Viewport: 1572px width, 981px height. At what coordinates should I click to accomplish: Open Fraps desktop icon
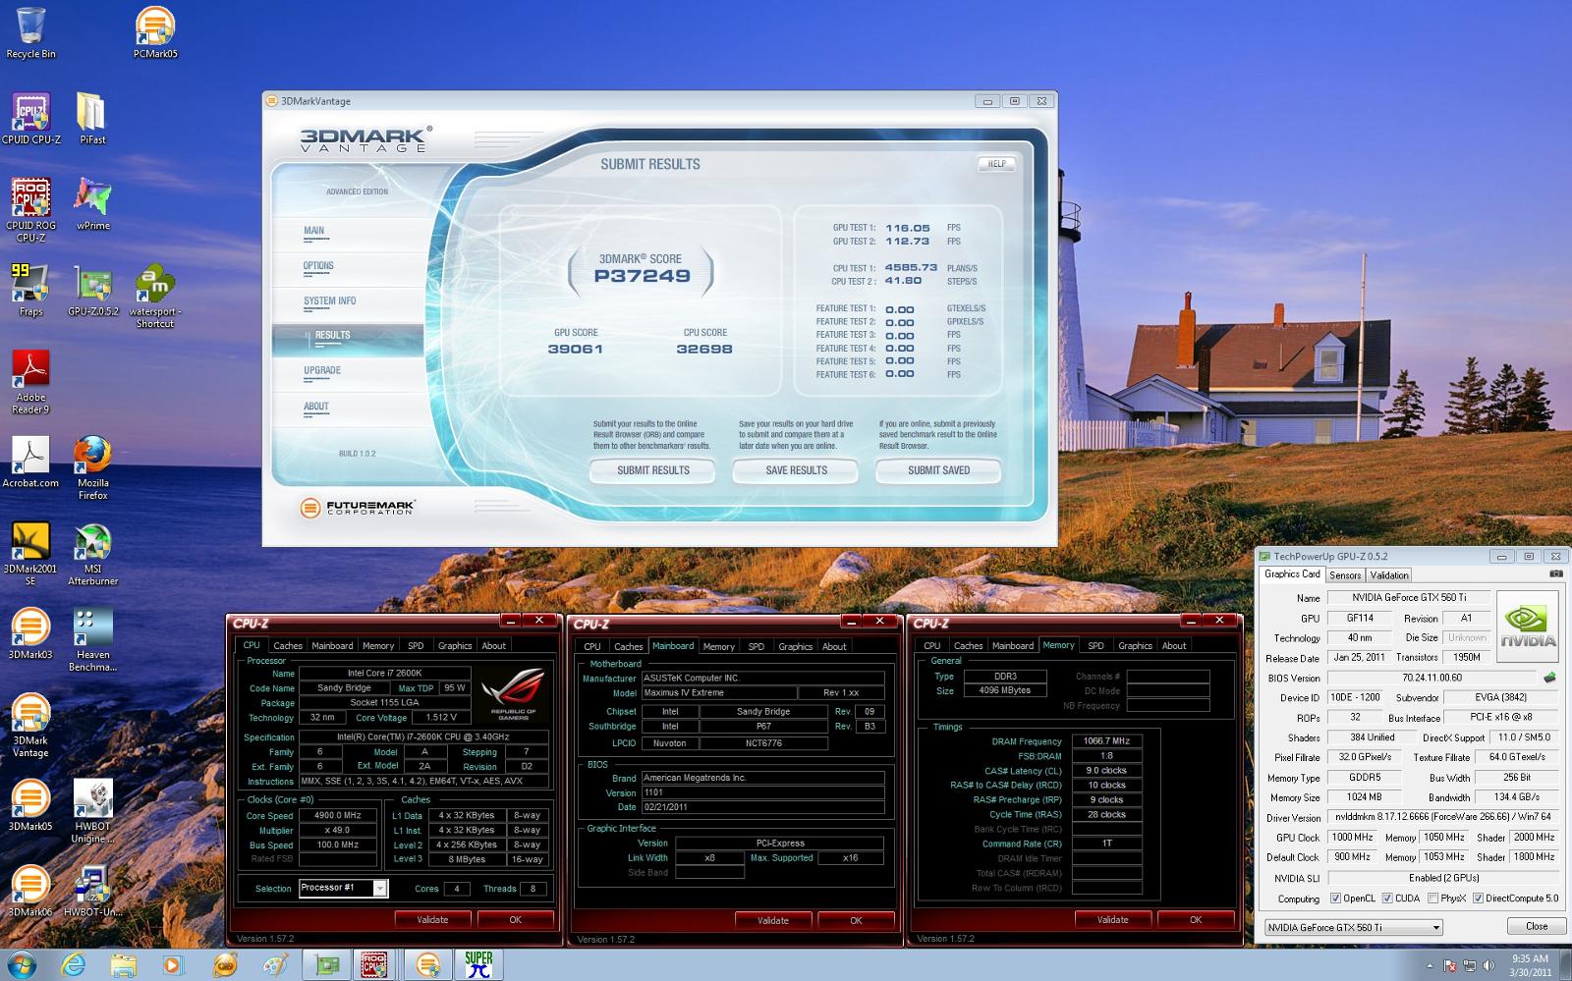tap(30, 290)
